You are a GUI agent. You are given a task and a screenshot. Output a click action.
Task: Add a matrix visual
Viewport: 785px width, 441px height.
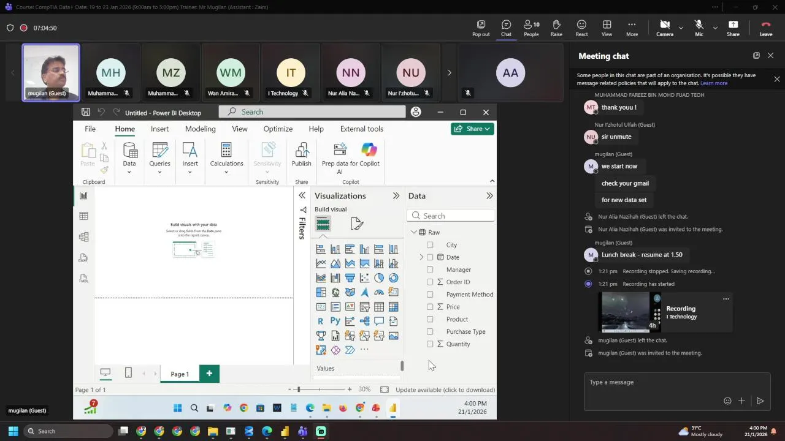[393, 306]
